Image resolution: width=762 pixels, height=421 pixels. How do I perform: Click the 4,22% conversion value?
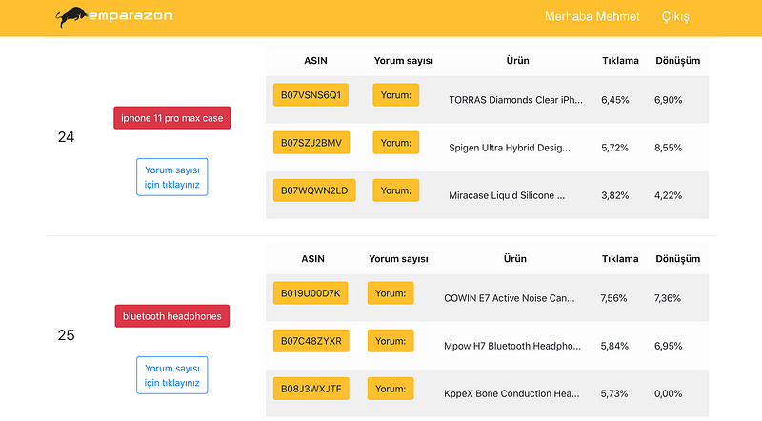pos(669,195)
